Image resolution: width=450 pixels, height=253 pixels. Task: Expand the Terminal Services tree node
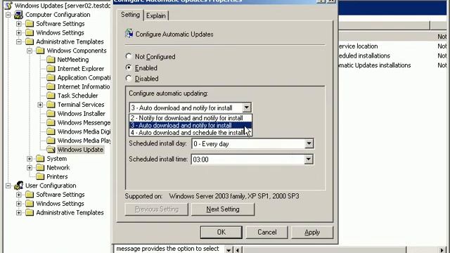pos(40,105)
